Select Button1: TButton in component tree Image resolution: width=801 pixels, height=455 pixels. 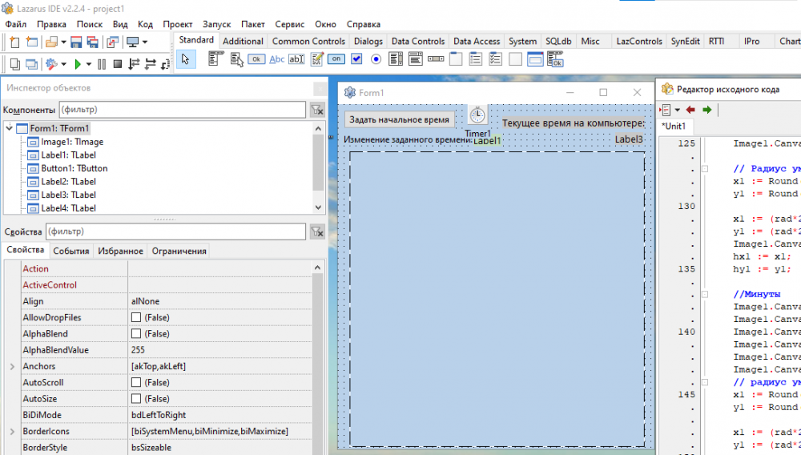pos(74,168)
